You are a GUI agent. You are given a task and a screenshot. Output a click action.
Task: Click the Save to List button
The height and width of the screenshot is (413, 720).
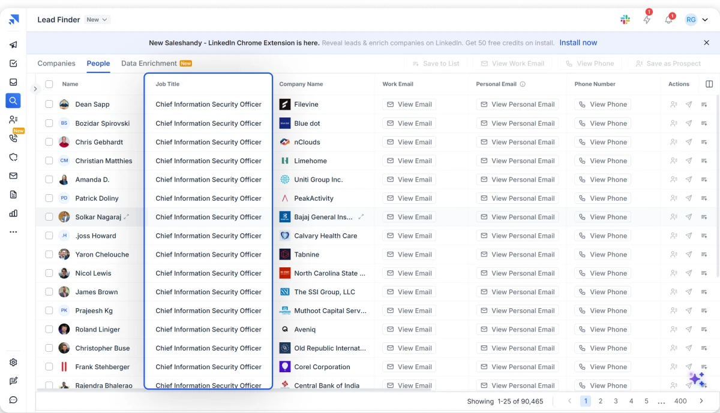436,64
